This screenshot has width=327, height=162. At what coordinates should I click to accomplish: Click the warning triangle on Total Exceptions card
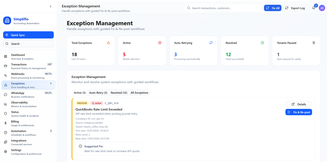coord(108,43)
